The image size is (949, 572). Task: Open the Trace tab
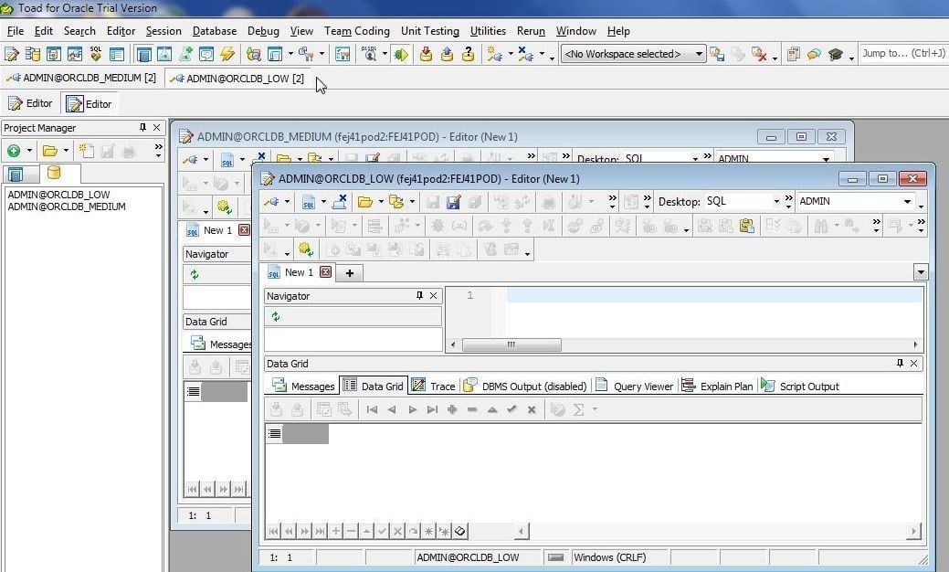(433, 386)
